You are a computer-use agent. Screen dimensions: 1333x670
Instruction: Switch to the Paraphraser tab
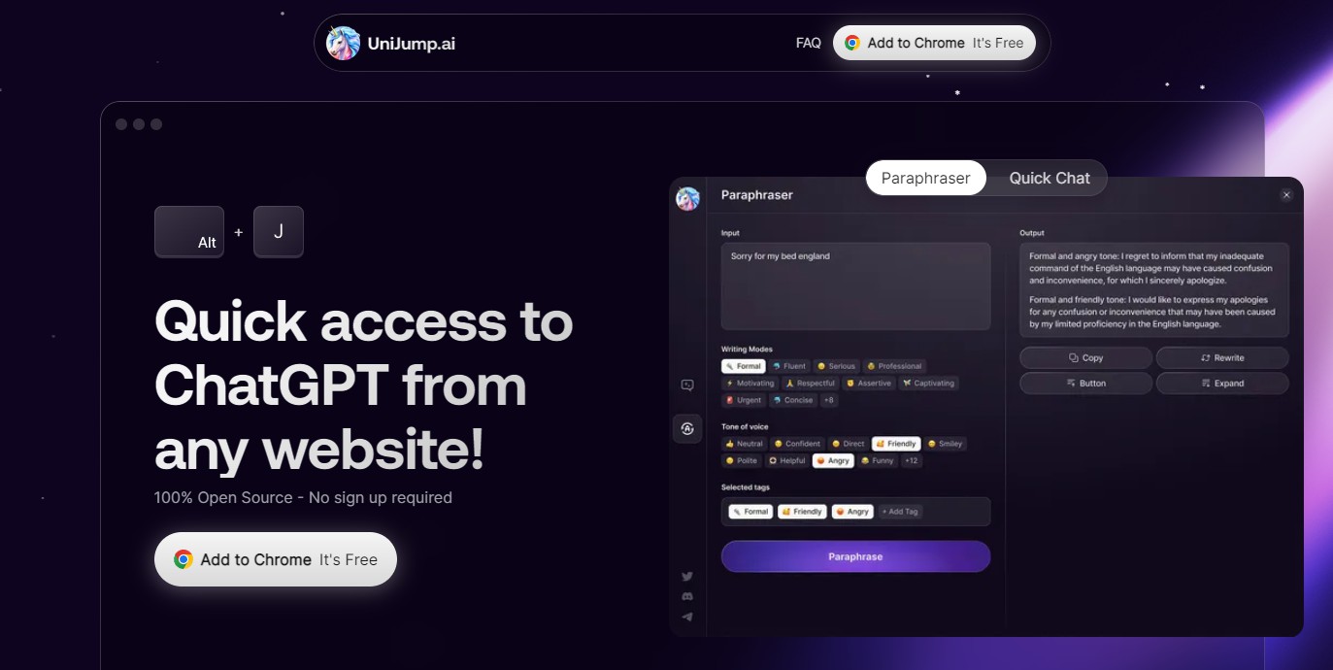pos(925,178)
